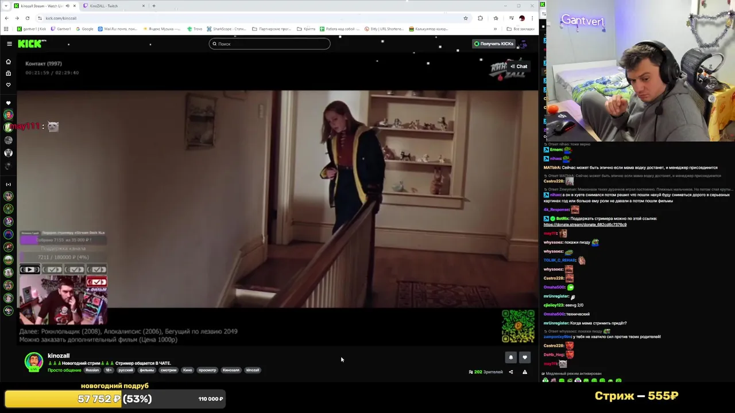Screen dimensions: 735x413
Task: Click the KICK logo
Action: pyautogui.click(x=32, y=44)
